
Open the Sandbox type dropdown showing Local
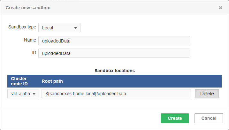[59, 28]
